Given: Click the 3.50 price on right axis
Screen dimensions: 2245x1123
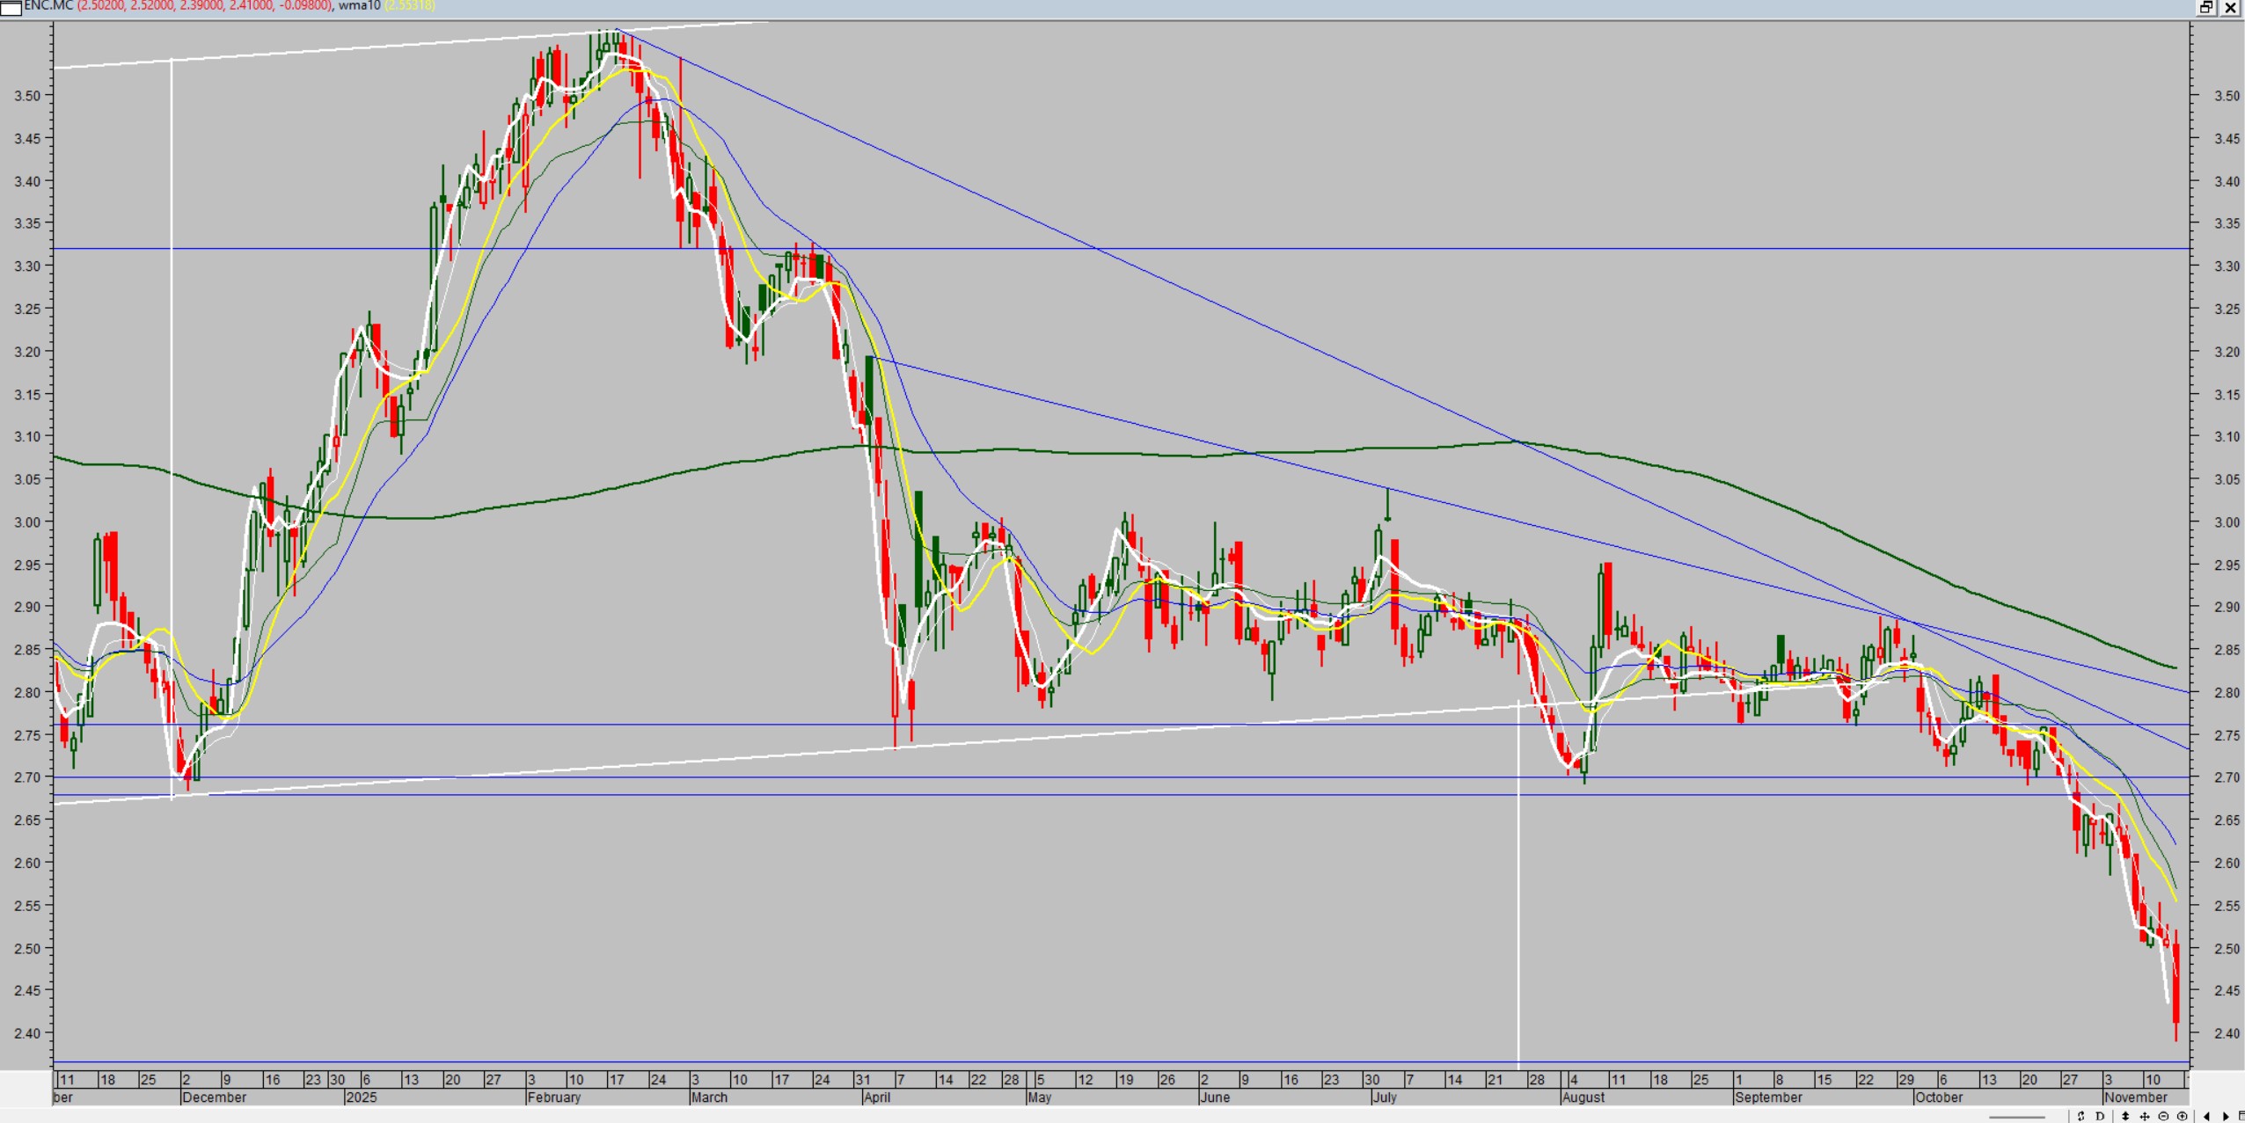Looking at the screenshot, I should (x=2226, y=96).
